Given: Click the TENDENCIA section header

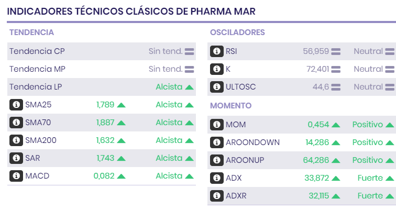Looking at the screenshot, I should [x=31, y=32].
